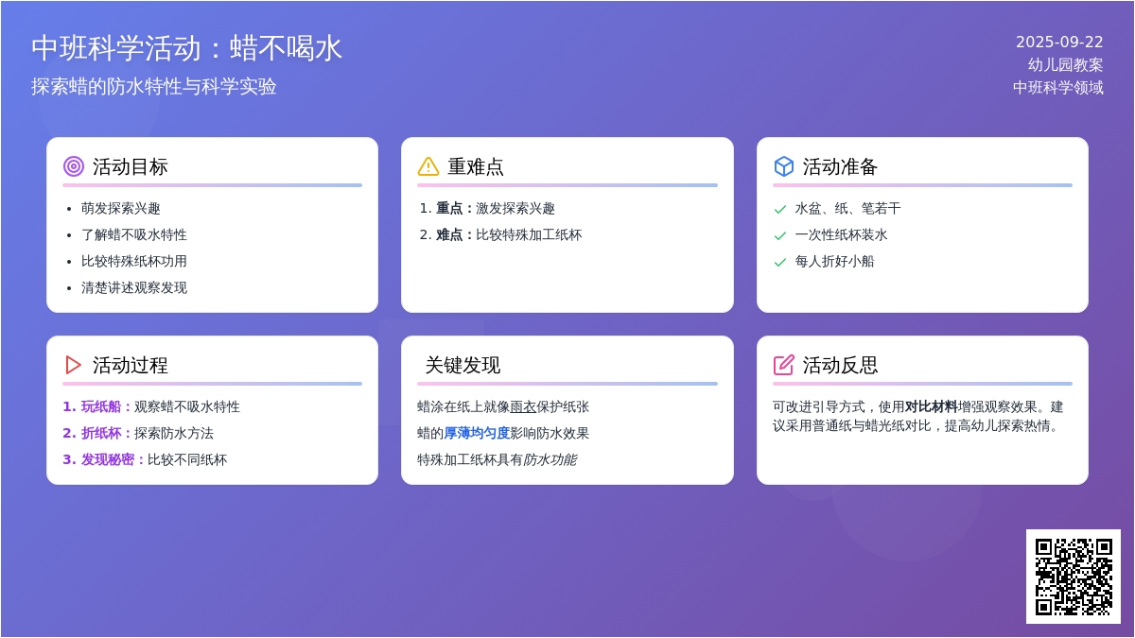Image resolution: width=1135 pixels, height=638 pixels.
Task: Click the date 2025-09-22 in header
Action: 1059,43
